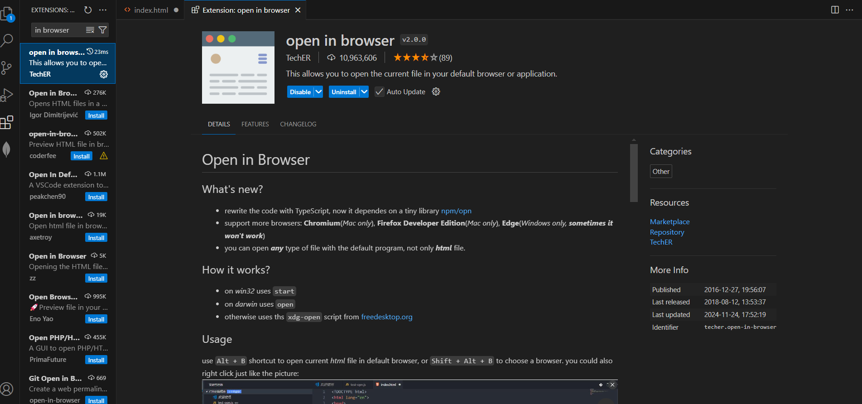Select the CHANGELOG tab

click(298, 124)
